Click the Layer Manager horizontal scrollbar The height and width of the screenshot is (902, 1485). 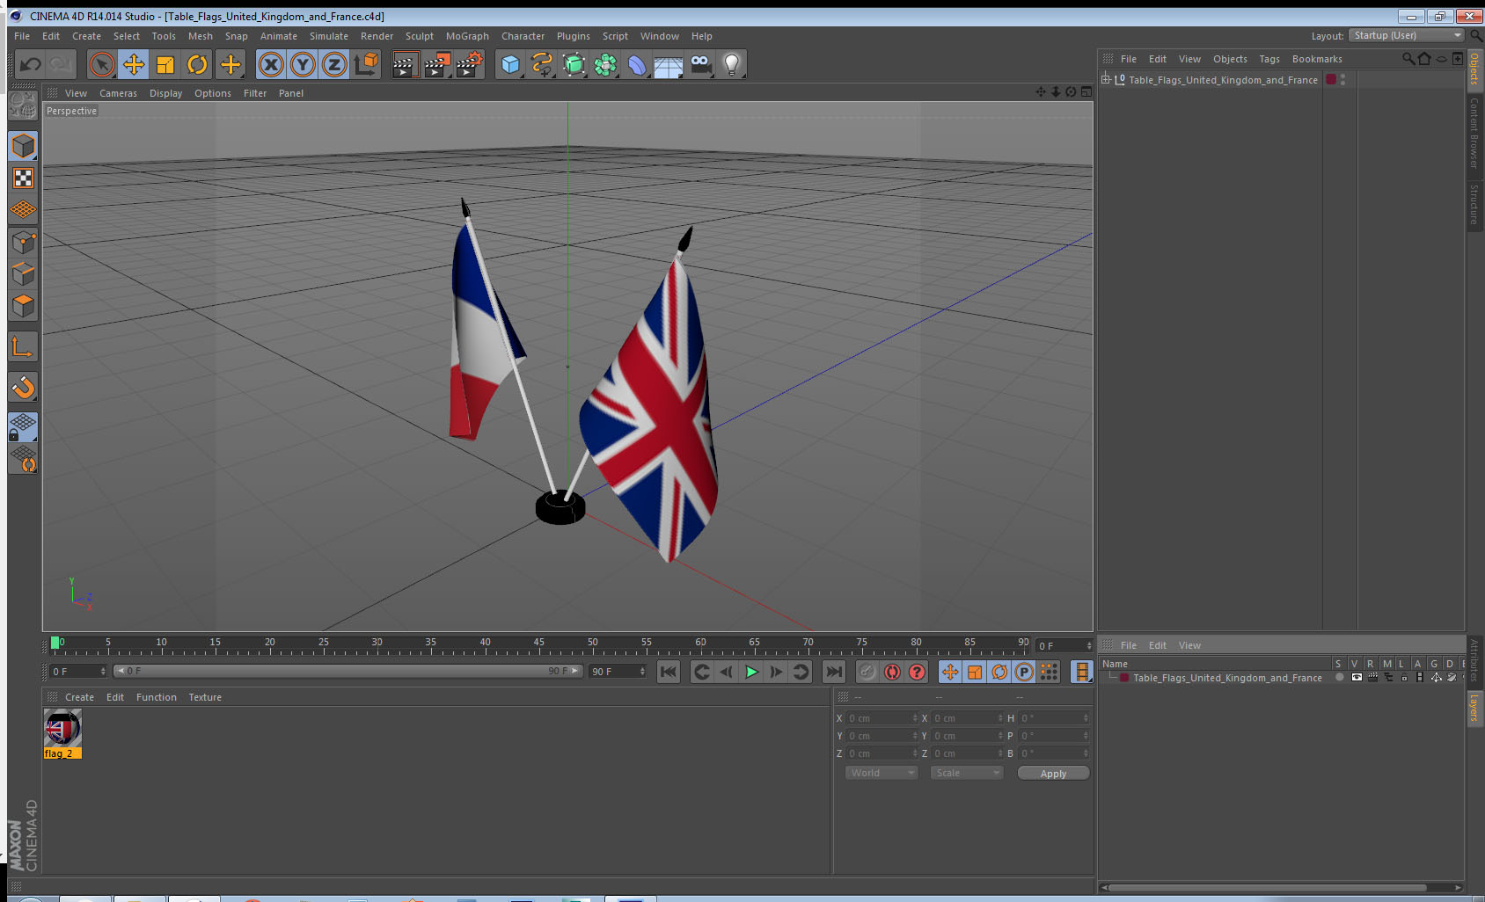click(x=1265, y=887)
